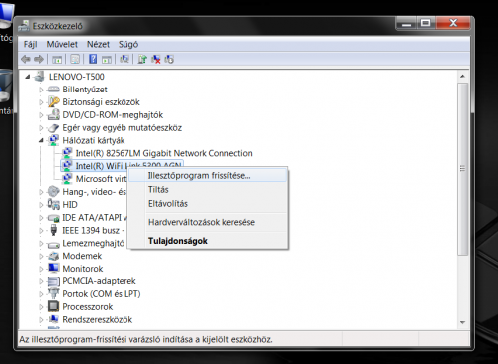This screenshot has width=498, height=364.
Task: Open device properties from the toolbar icon
Action: tap(75, 60)
